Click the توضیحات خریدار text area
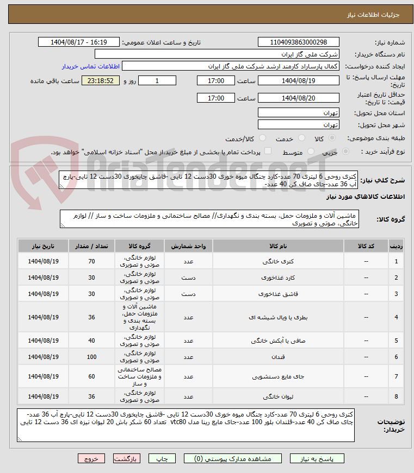Screen dimensions: 414x473 click(x=186, y=425)
